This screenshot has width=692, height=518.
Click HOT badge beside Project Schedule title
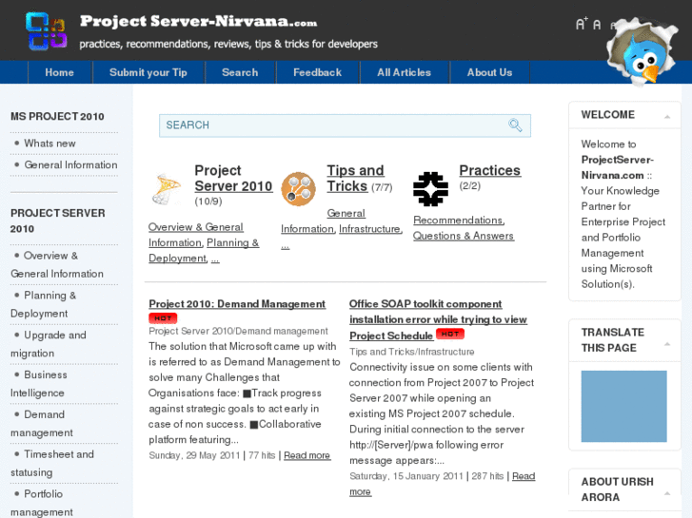[450, 334]
